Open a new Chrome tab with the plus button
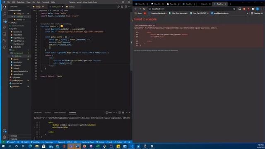The width and height of the screenshot is (265, 149). click(231, 4)
